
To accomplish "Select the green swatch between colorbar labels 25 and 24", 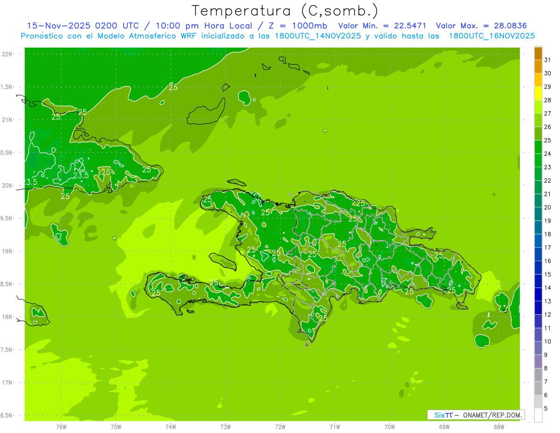I will pyautogui.click(x=538, y=147).
